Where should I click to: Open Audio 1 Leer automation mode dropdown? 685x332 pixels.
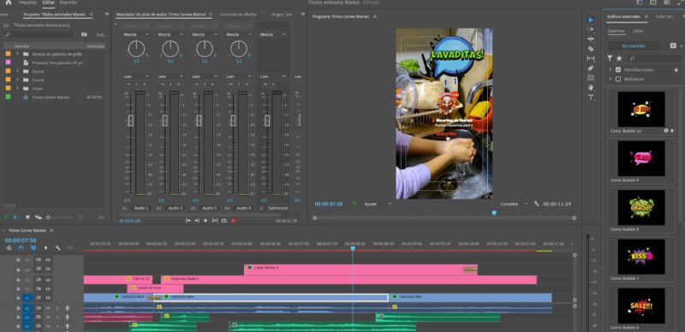click(x=136, y=76)
